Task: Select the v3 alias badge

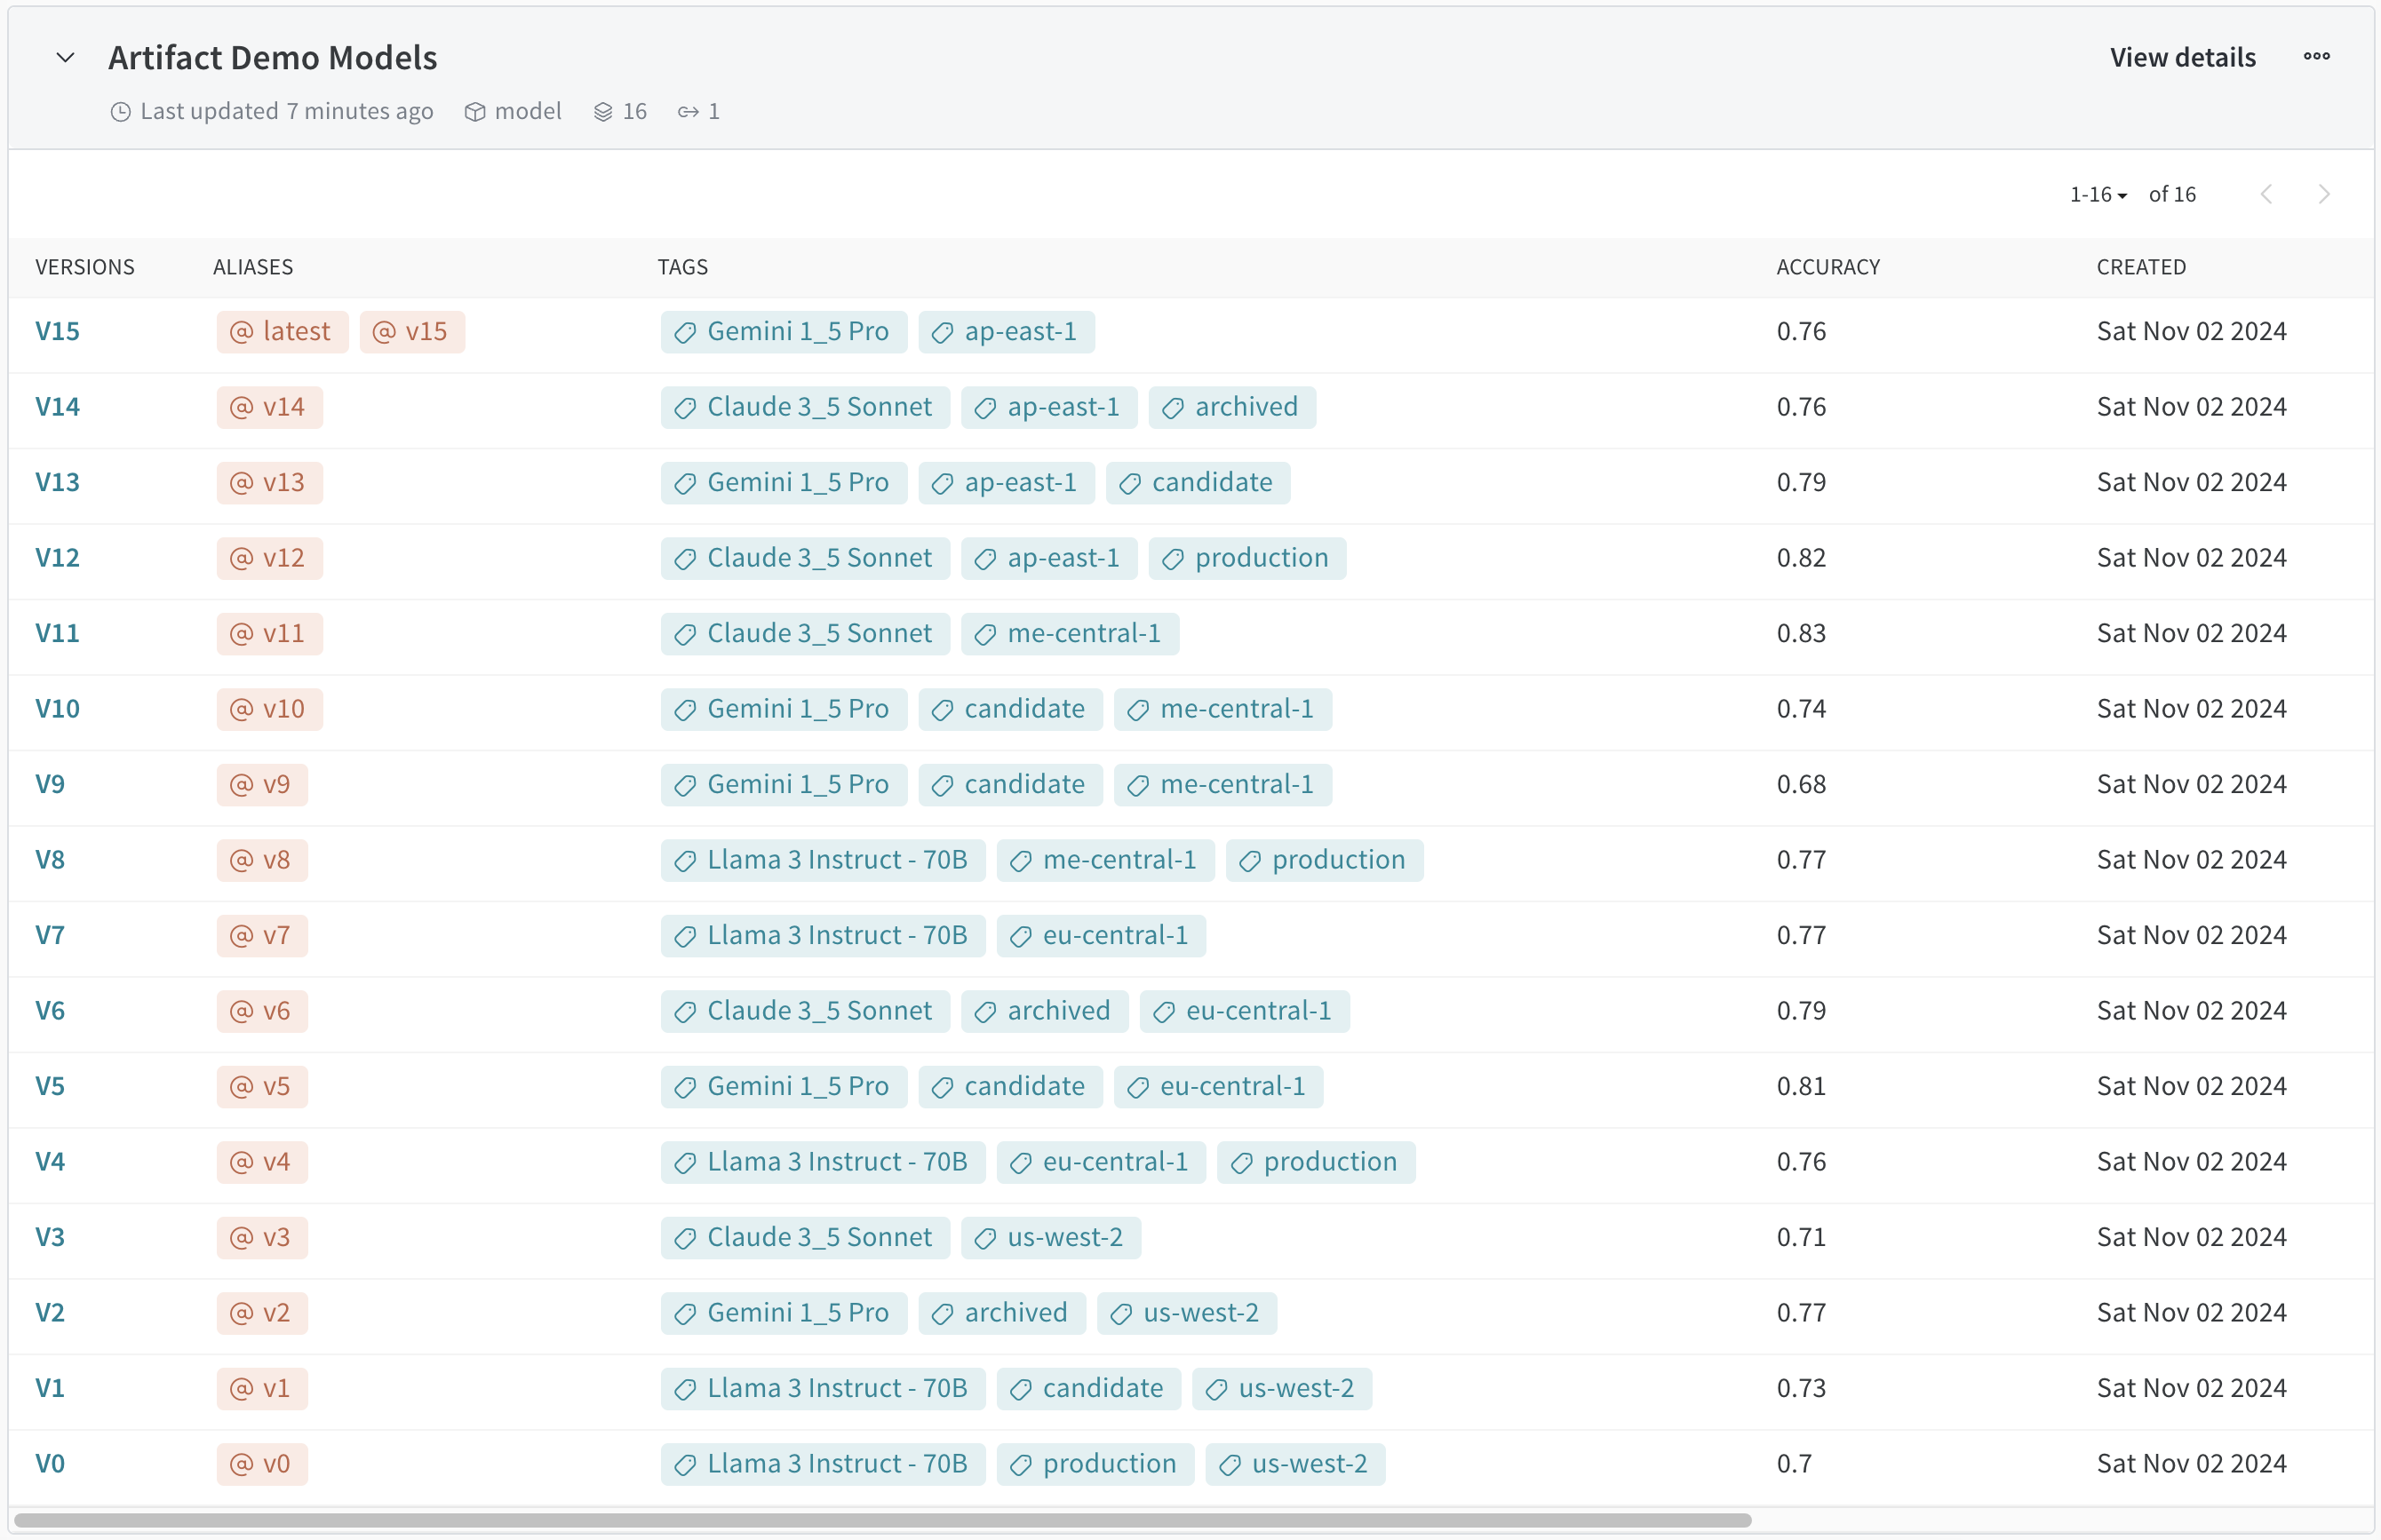Action: point(262,1238)
